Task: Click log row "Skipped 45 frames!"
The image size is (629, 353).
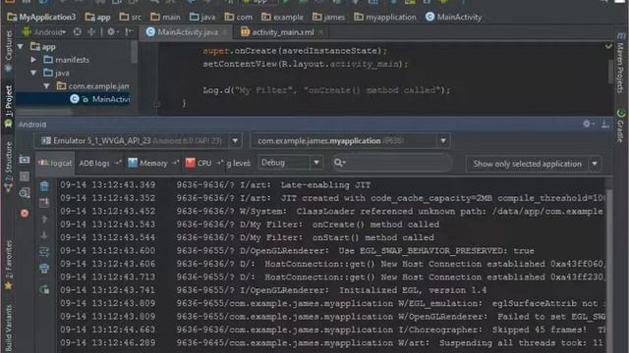Action: click(x=332, y=329)
